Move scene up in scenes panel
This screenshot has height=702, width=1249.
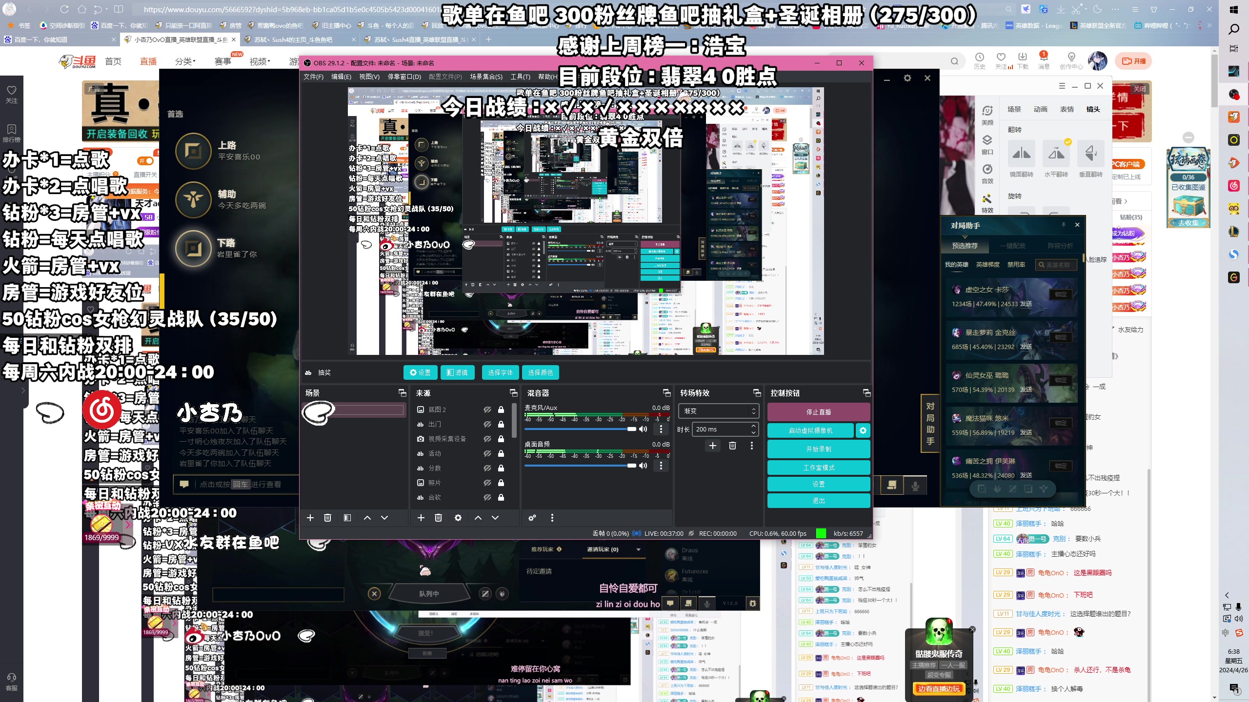[367, 518]
